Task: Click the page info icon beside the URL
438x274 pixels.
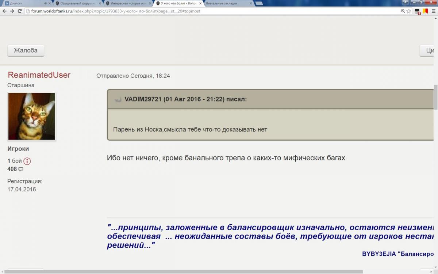Action: pyautogui.click(x=28, y=11)
